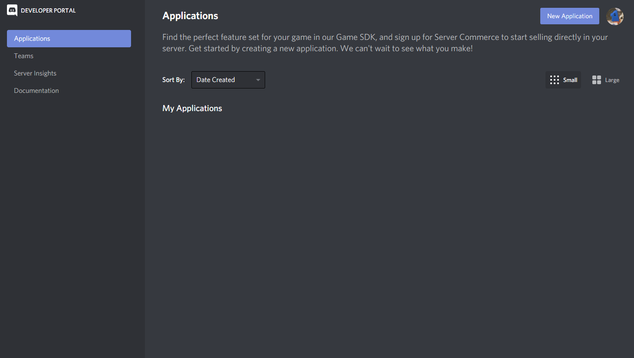Create a New Application
The height and width of the screenshot is (358, 634).
point(569,16)
